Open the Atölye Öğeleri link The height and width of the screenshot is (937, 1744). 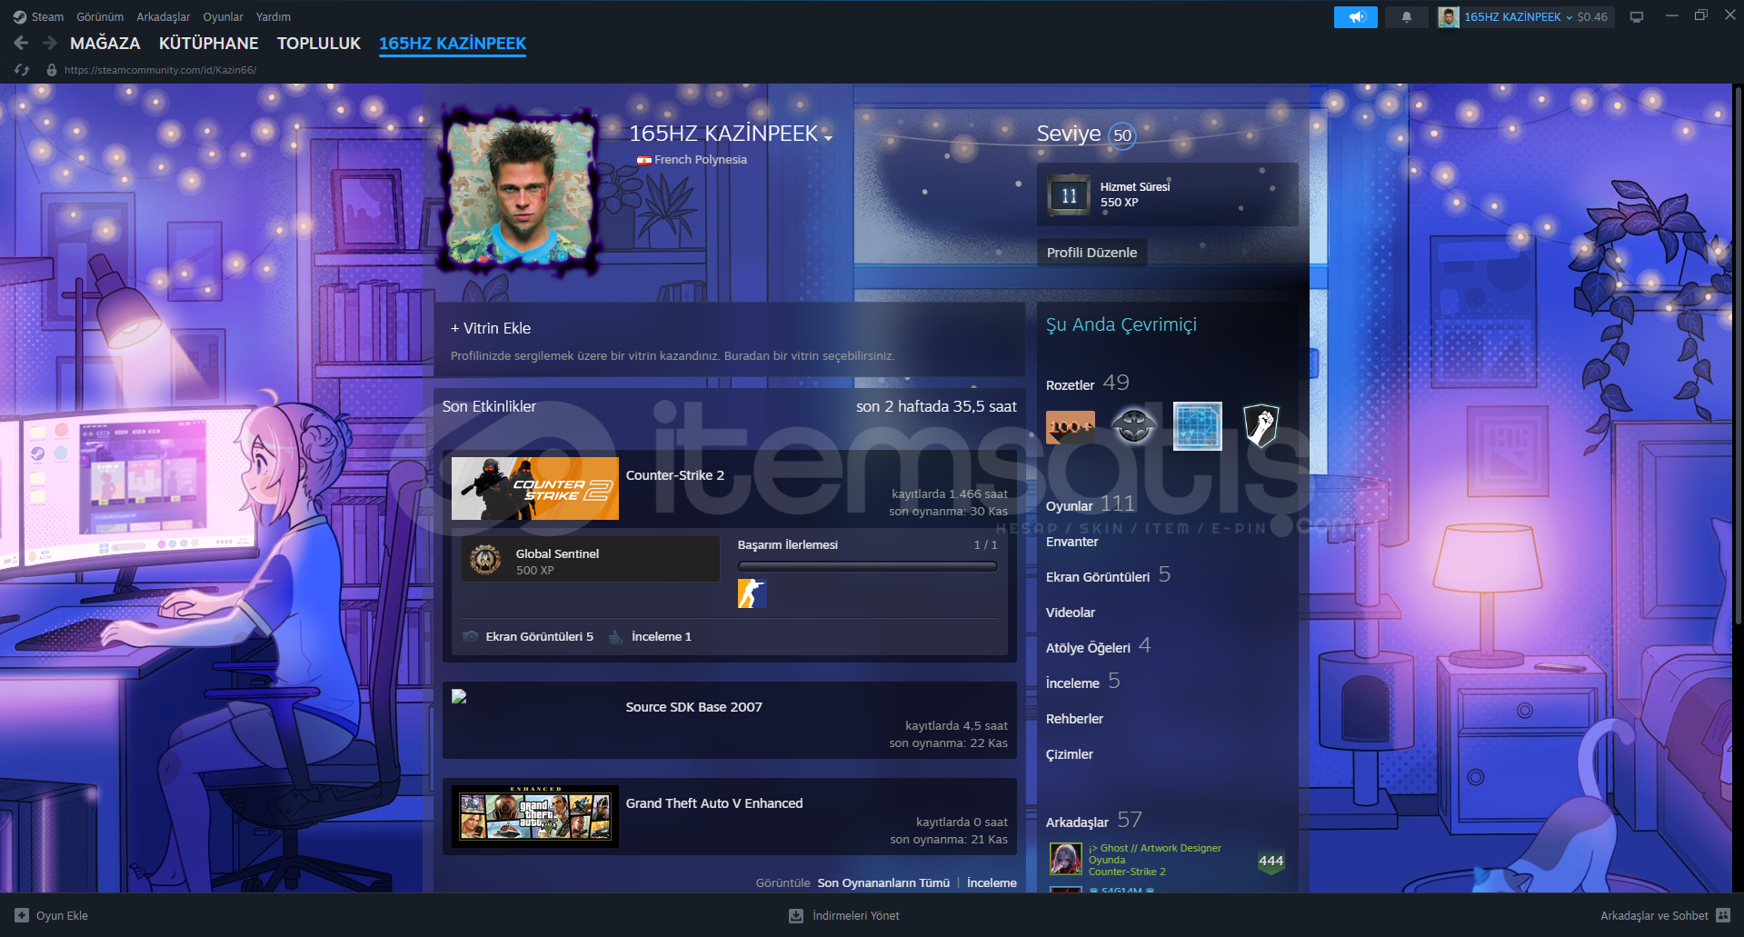tap(1099, 646)
